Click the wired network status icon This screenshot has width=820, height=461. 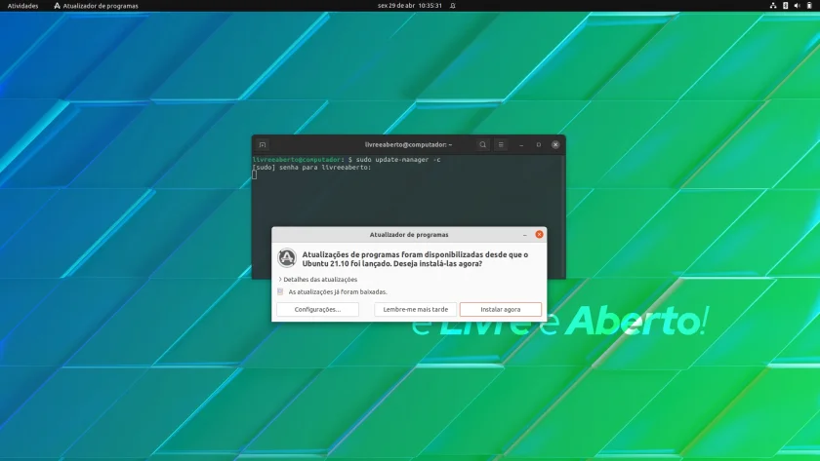tap(773, 6)
